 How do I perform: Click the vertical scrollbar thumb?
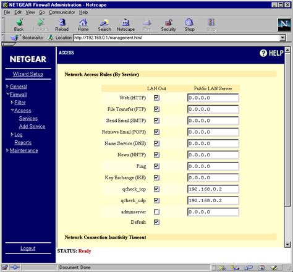point(287,129)
